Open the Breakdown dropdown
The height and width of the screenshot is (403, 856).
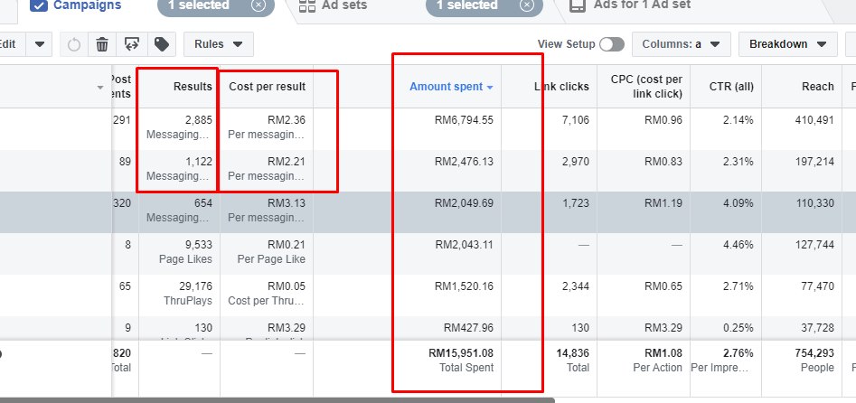pos(788,44)
